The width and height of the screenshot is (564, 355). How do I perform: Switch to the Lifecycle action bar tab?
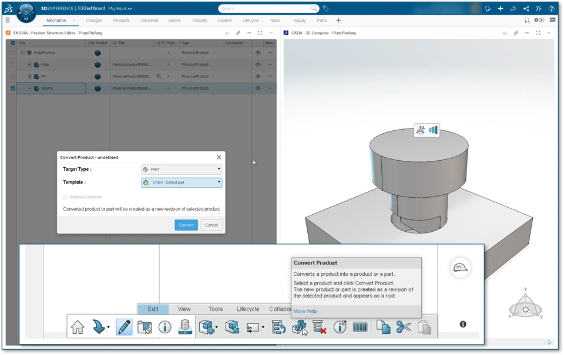pyautogui.click(x=247, y=309)
